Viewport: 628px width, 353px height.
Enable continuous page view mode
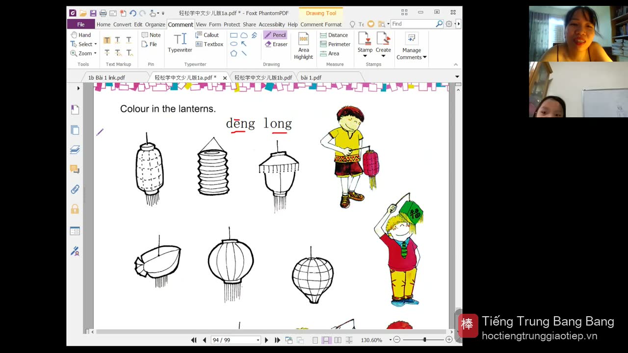pos(326,340)
